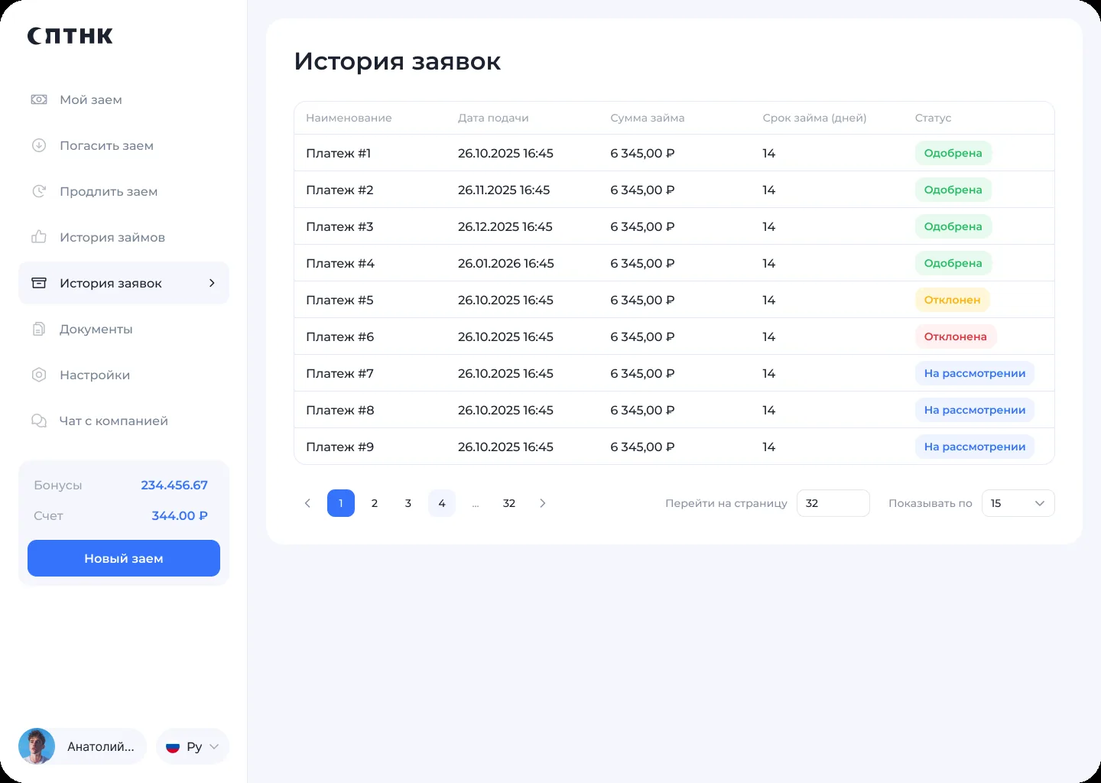Open Настройки menu item
Image resolution: width=1101 pixels, height=783 pixels.
point(124,375)
